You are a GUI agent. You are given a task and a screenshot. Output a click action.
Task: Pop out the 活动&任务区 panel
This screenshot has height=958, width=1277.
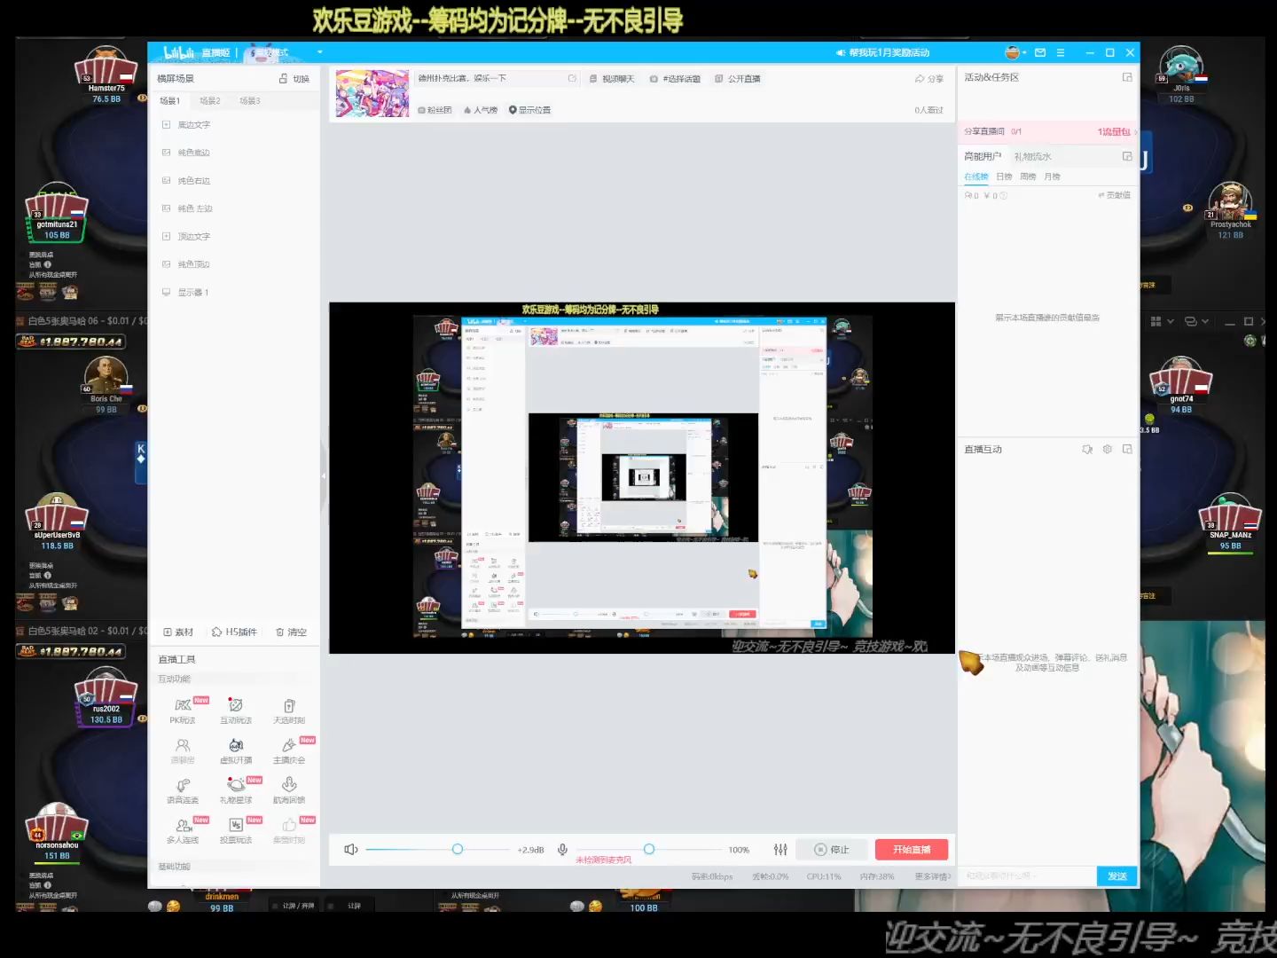tap(1127, 77)
